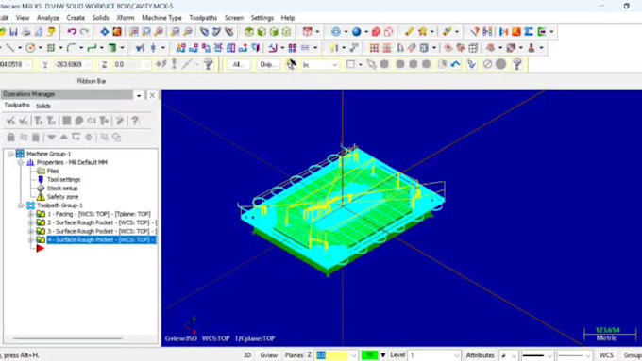This screenshot has height=361, width=642.
Task: Click the WCS button in status bar
Action: coord(606,355)
